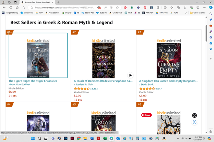Open the EBE FB Ads bookmark
Viewport: 214px width, 142px height.
coord(88,13)
